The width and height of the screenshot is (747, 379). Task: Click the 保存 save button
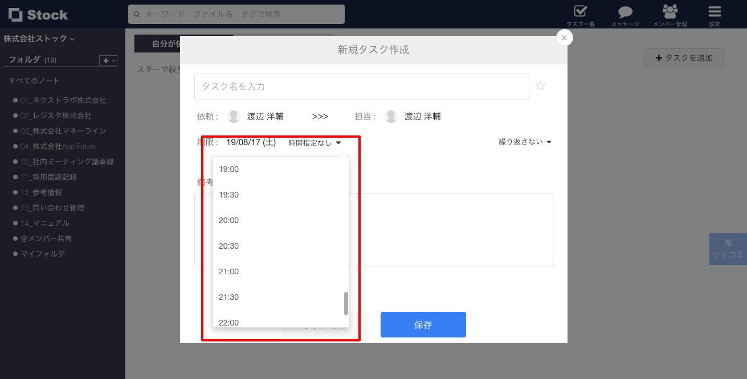tap(423, 324)
